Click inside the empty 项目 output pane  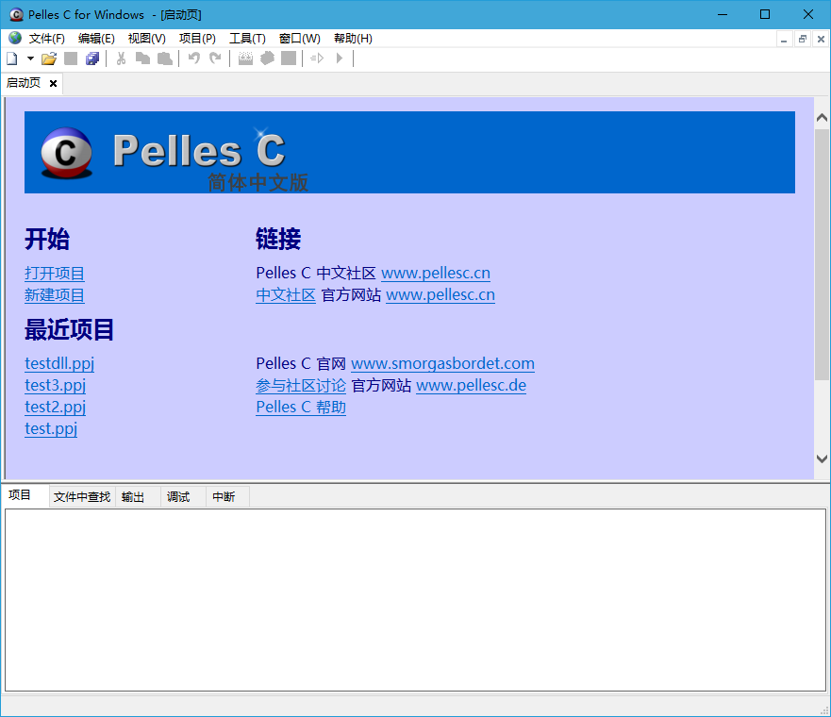(x=415, y=600)
